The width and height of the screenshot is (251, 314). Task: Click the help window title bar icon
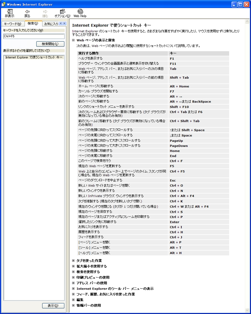(x=3, y=4)
